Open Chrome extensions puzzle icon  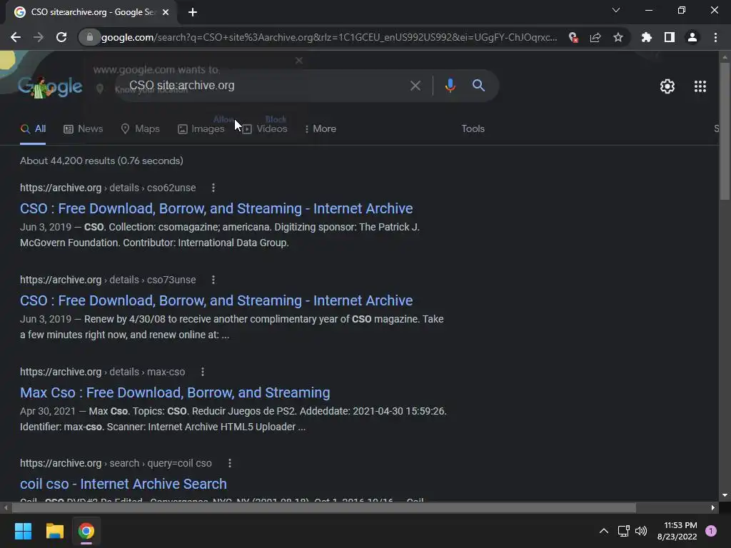647,37
